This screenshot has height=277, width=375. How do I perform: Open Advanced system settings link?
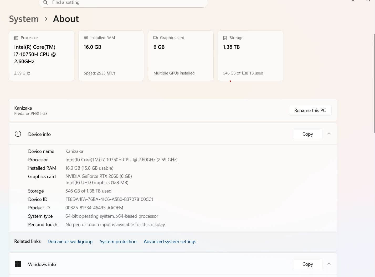[170, 242]
